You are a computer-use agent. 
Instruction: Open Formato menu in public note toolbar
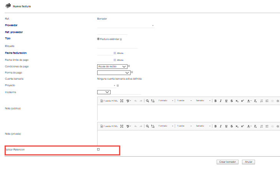click(166, 100)
